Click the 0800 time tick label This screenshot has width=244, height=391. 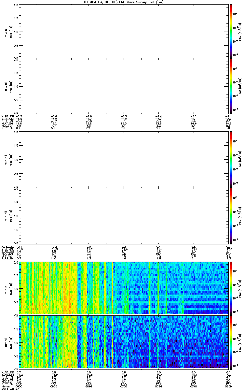228,387
